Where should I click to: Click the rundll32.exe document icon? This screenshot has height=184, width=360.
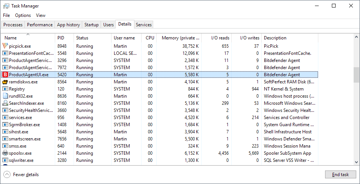pos(5,96)
